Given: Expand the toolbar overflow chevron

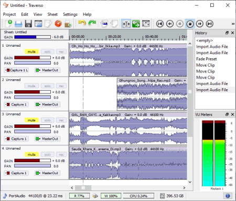Looking at the screenshot, I should point(233,24).
